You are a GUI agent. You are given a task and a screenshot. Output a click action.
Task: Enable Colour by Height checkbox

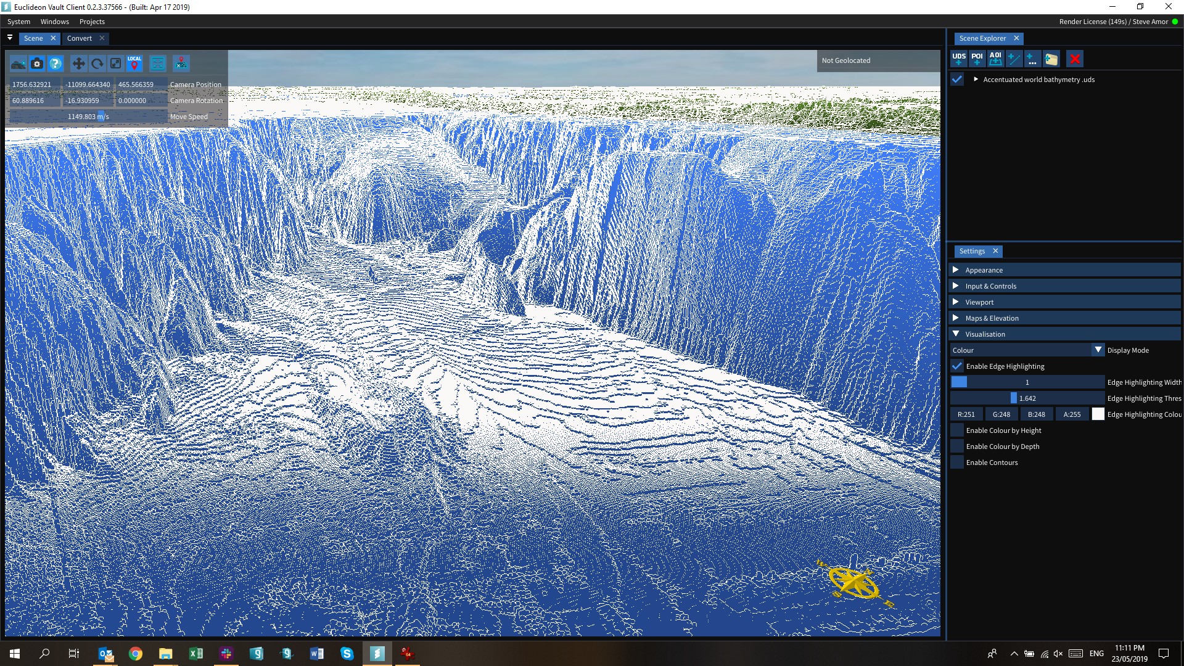pyautogui.click(x=957, y=429)
